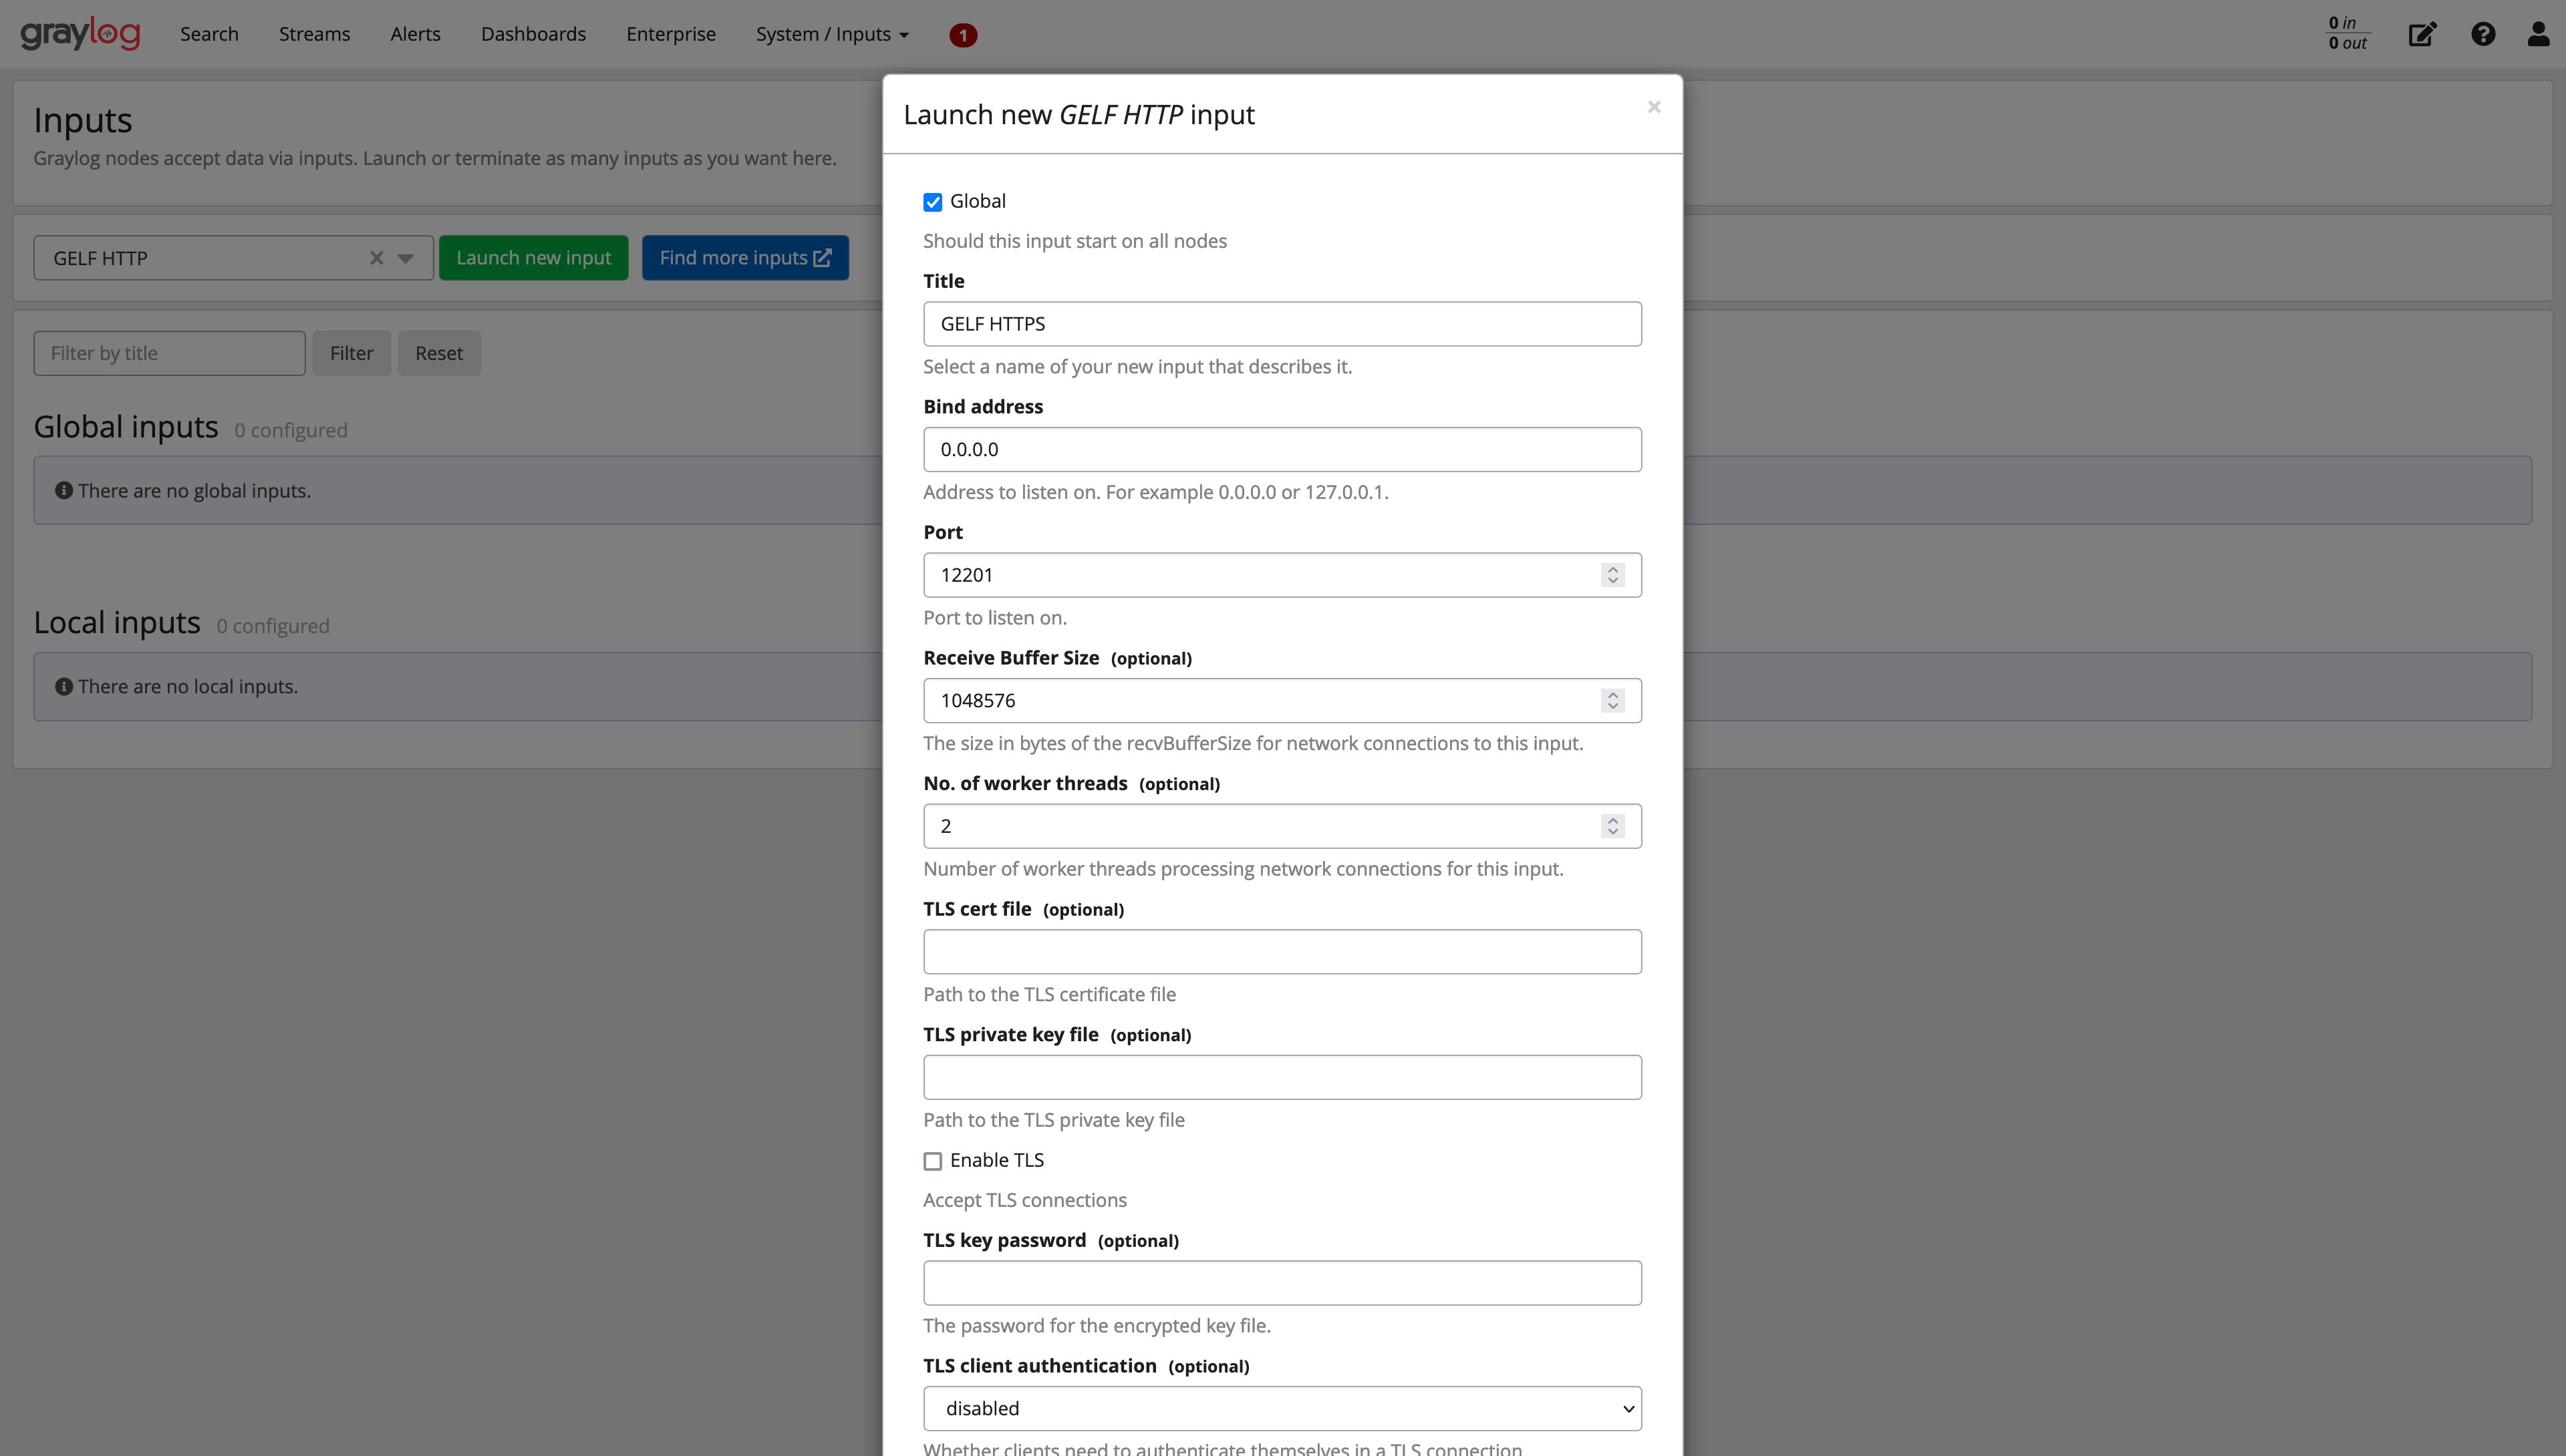Screen dimensions: 2566x1456
Task: Toggle Global to start on all nodes
Action: point(932,202)
